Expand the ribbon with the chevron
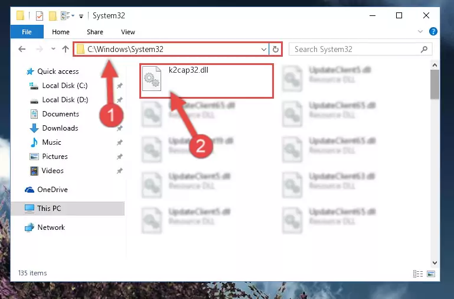454x299 pixels. pos(420,31)
